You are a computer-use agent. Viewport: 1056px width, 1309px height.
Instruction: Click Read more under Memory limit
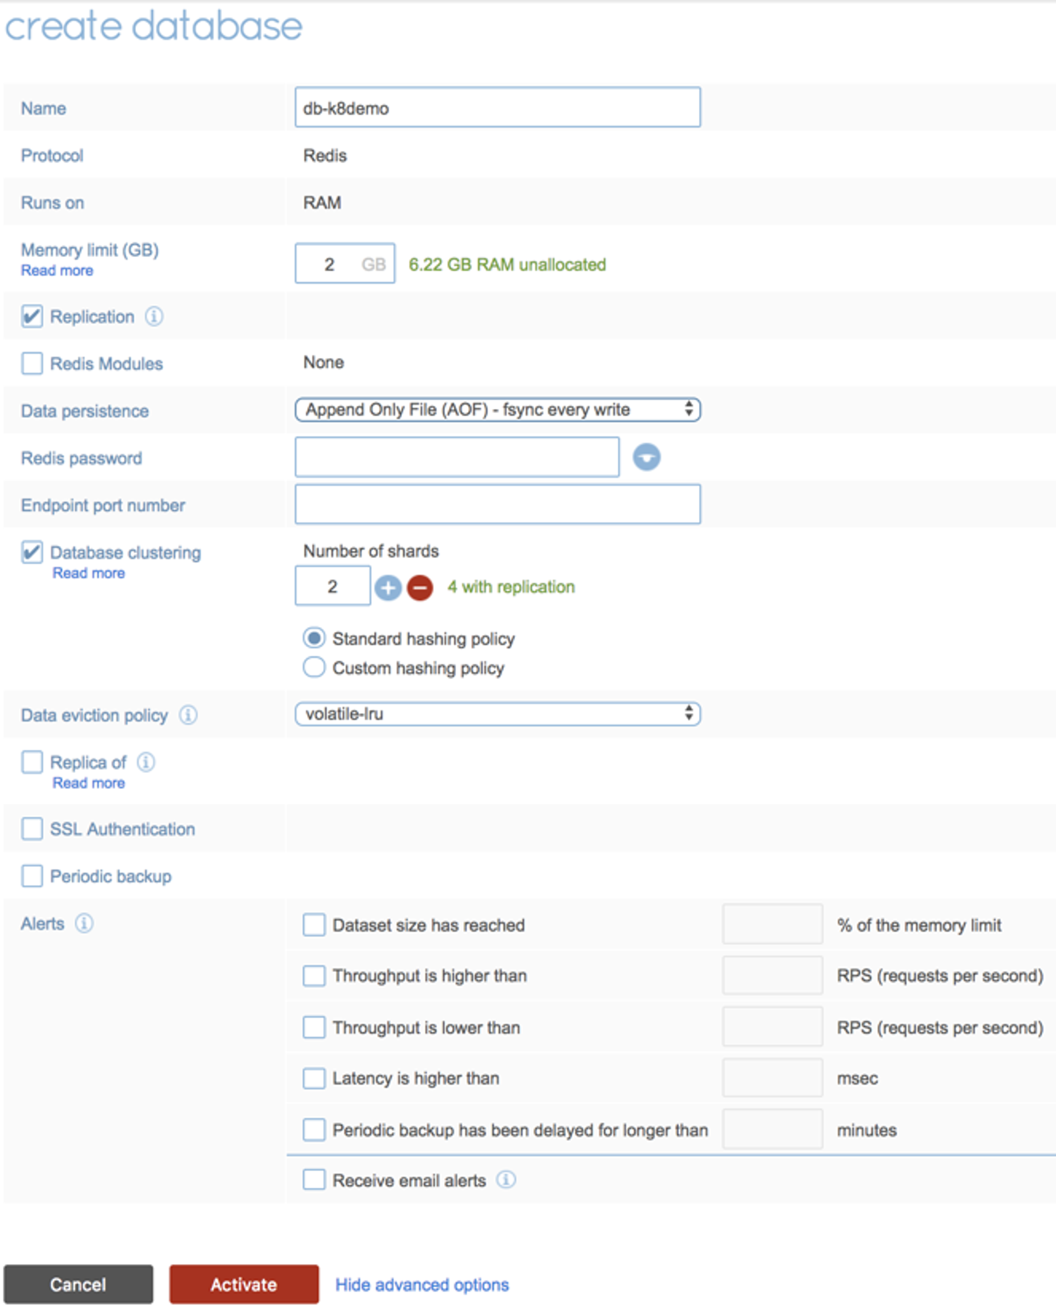click(x=57, y=271)
